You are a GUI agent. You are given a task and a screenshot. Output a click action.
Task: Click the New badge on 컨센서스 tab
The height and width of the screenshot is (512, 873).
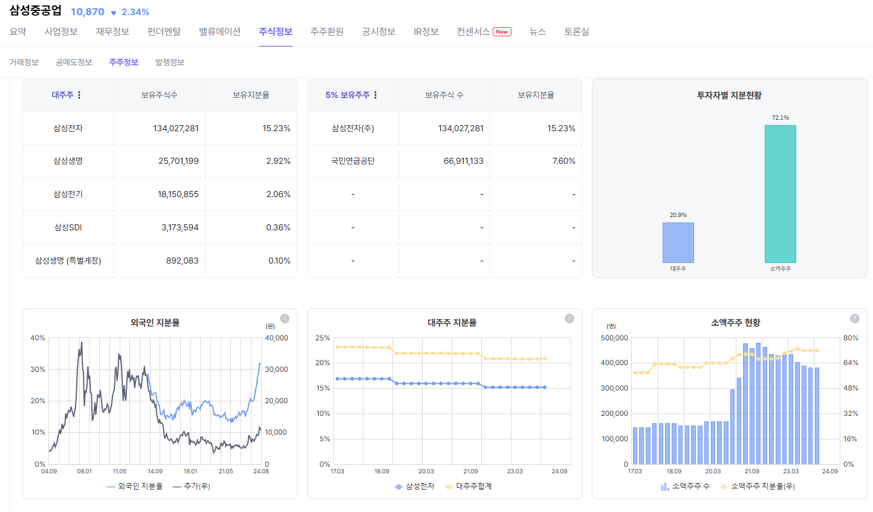[x=502, y=31]
